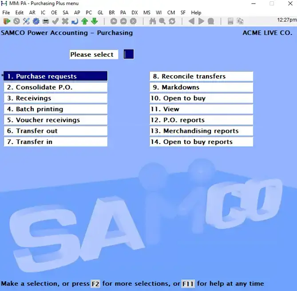Click the crossed tools icon in toolbar
297x291 pixels.
point(26,21)
